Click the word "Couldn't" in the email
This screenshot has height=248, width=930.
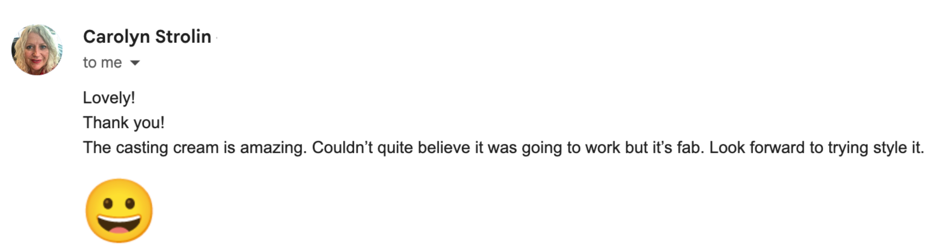[342, 147]
